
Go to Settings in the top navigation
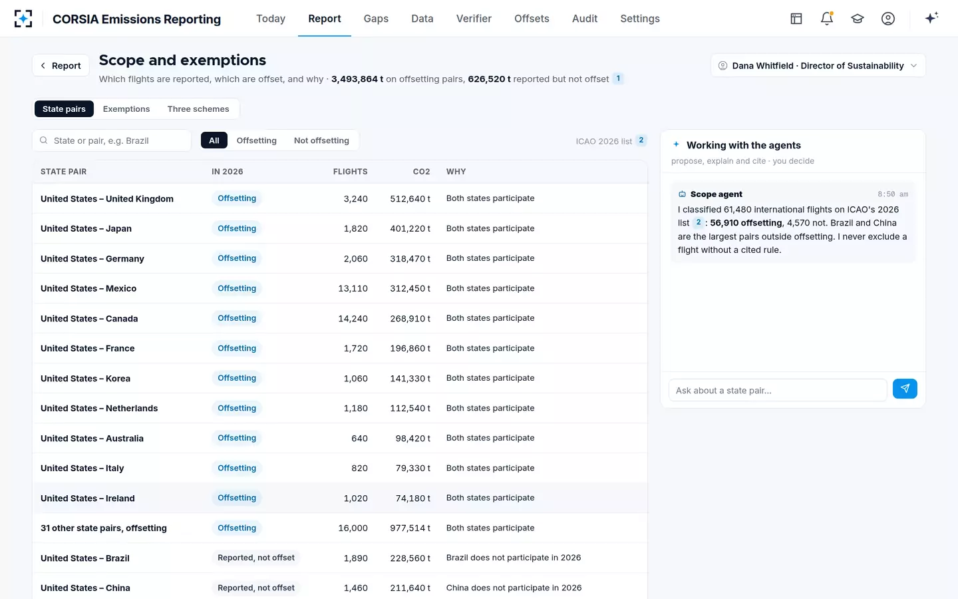pos(640,19)
